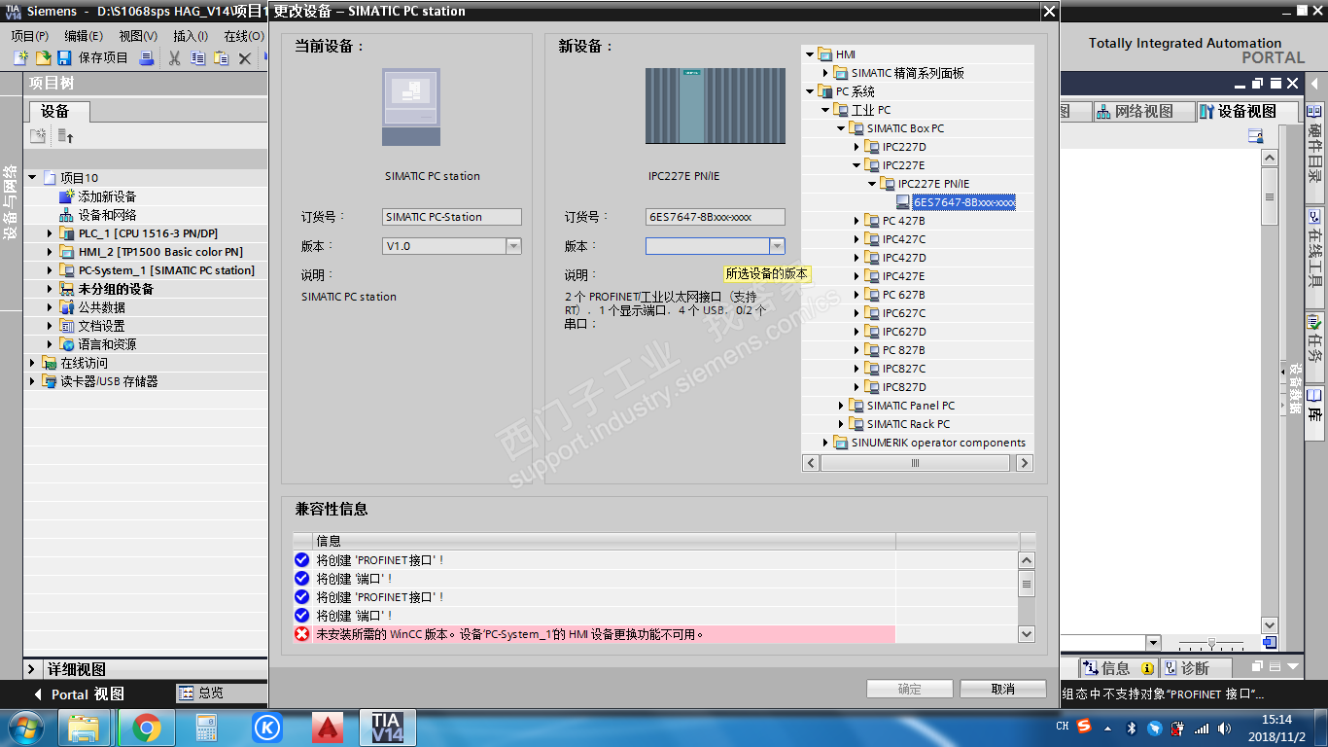
Task: Click the yellow info icon beside 信息 tab
Action: pos(1147,669)
